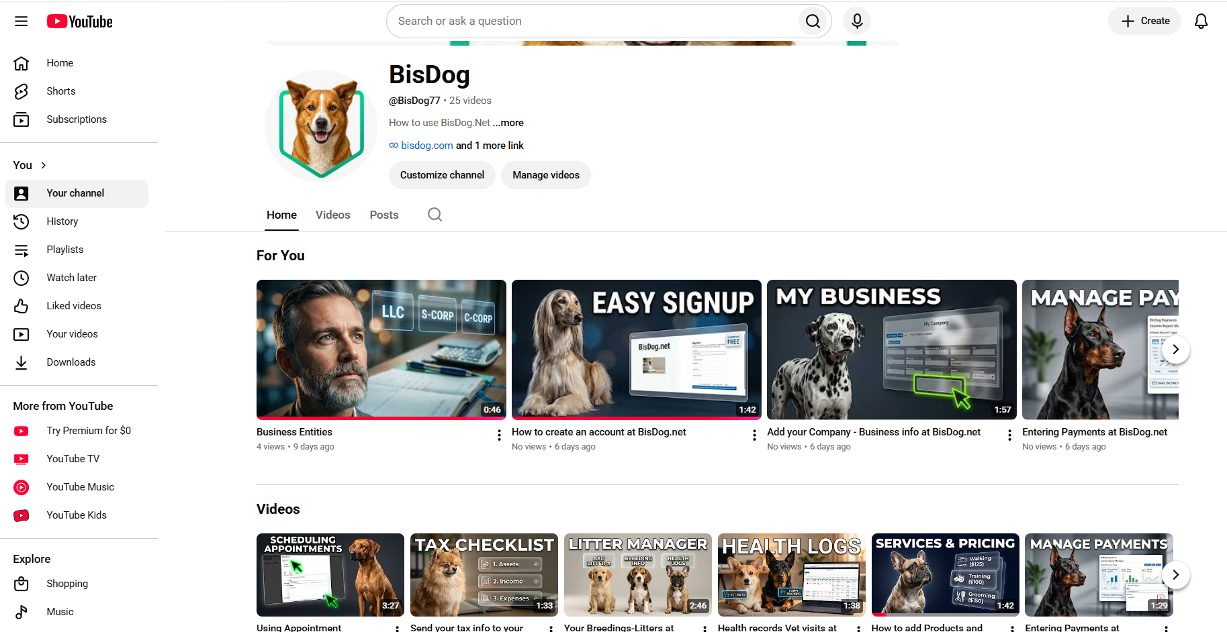Image resolution: width=1227 pixels, height=632 pixels.
Task: Click the BisDog channel avatar
Action: click(x=321, y=126)
